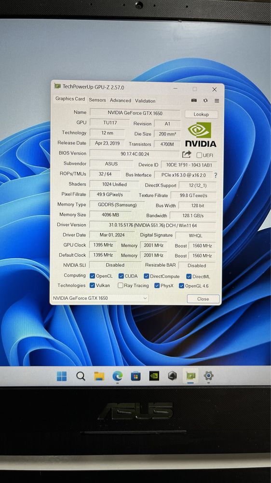This screenshot has width=271, height=483.
Task: Open taskbar Search
Action: click(x=81, y=376)
